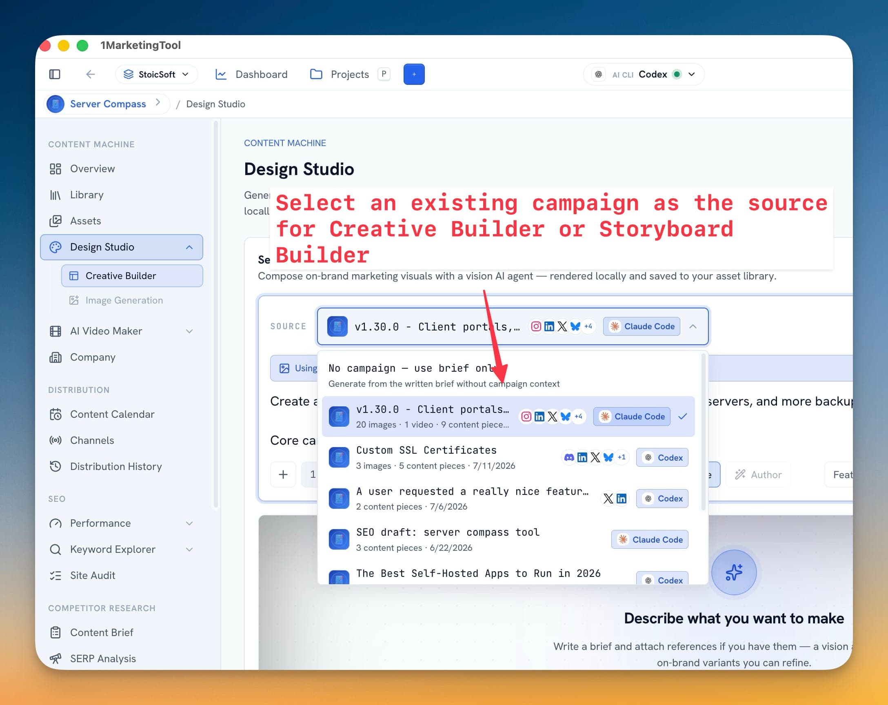Click the Company building icon

(55, 357)
